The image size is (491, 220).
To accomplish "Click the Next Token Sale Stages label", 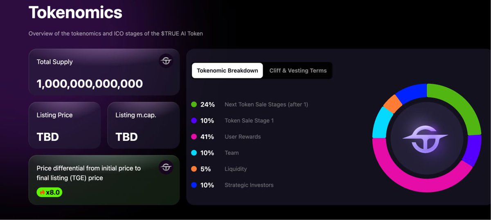I will [x=266, y=104].
